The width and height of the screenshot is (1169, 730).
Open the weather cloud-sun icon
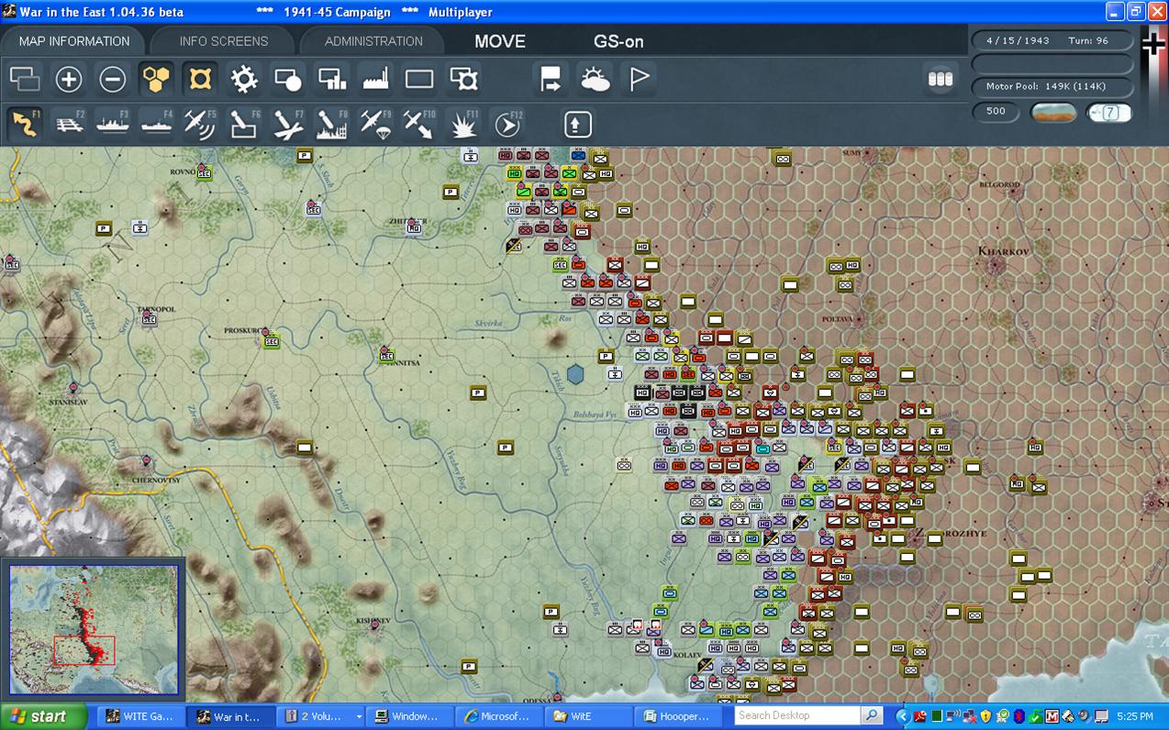coord(596,80)
